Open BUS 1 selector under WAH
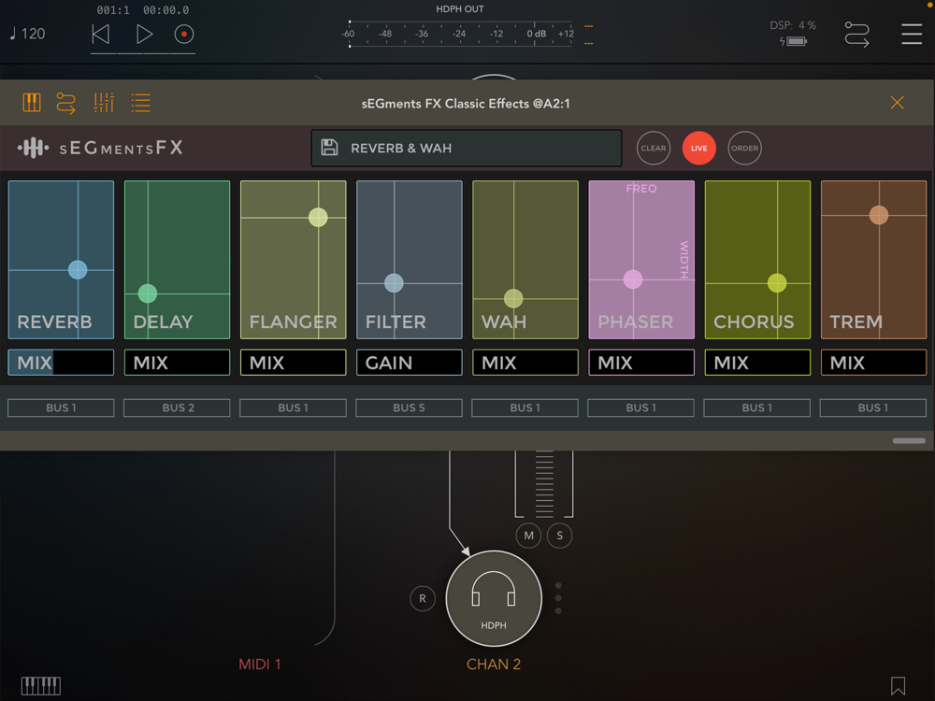The width and height of the screenshot is (935, 701). (525, 408)
